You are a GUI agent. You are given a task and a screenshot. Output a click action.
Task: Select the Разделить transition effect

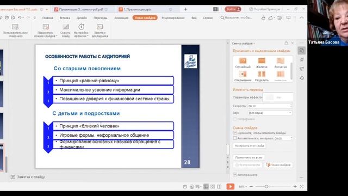[262, 76]
